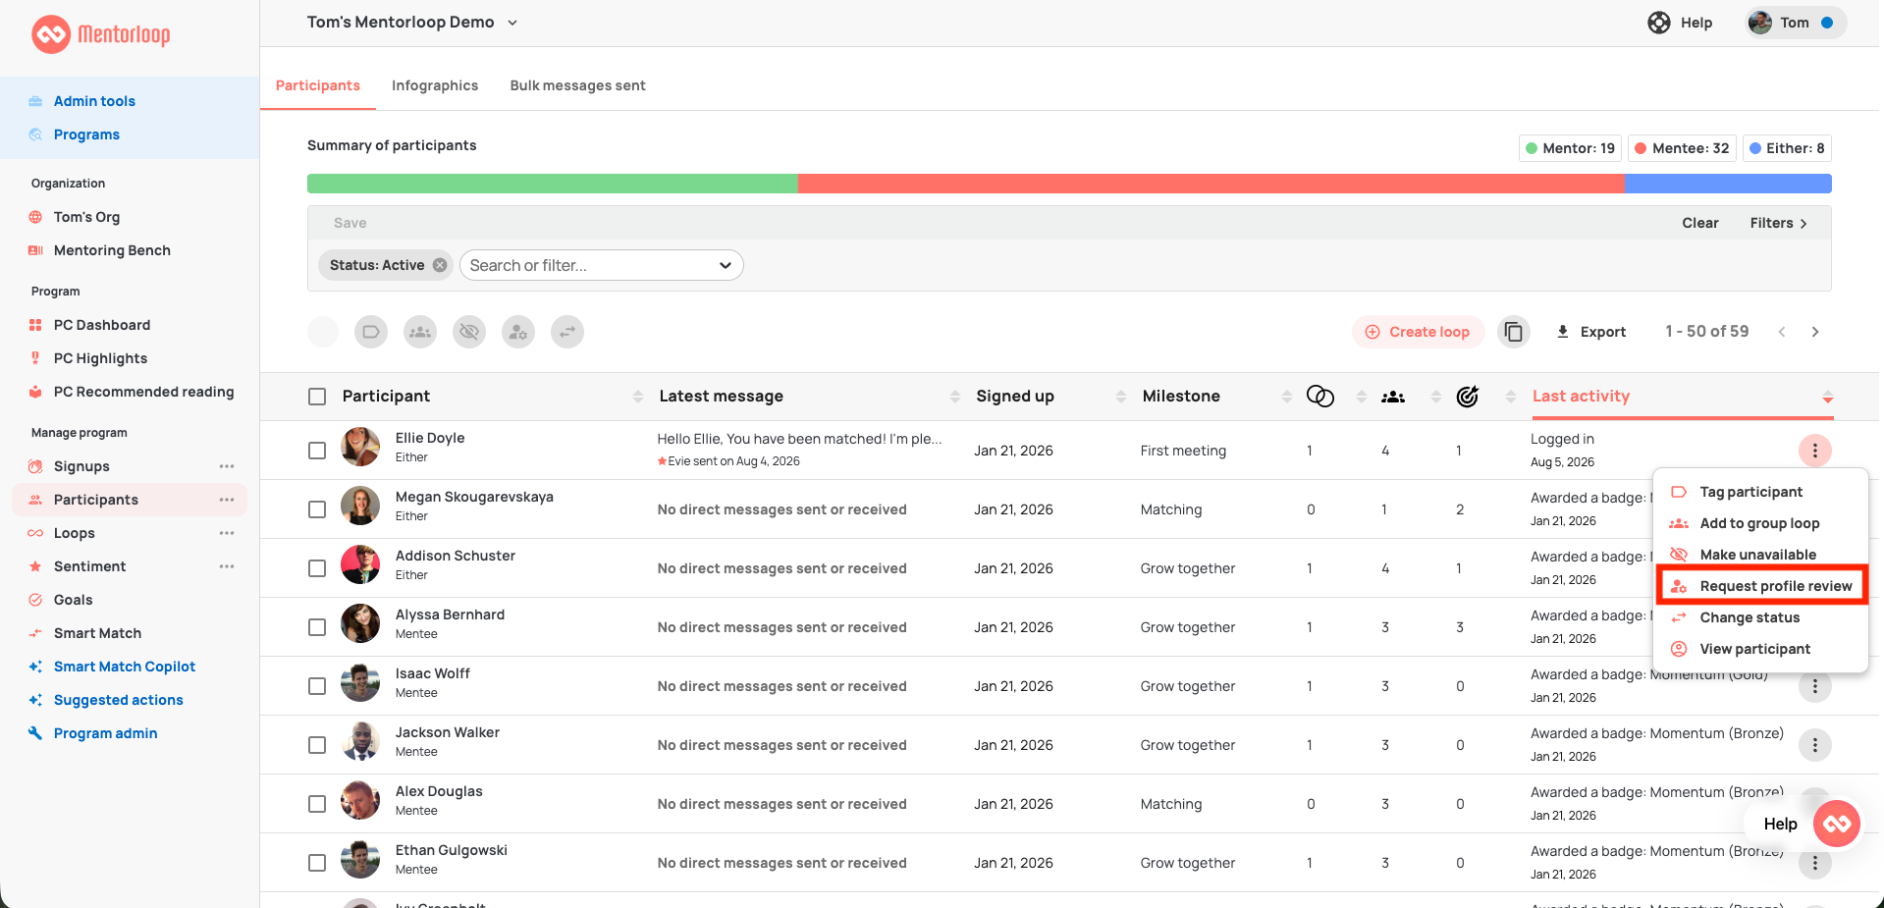Tick the checkbox for Isaac Wolff

(x=317, y=686)
